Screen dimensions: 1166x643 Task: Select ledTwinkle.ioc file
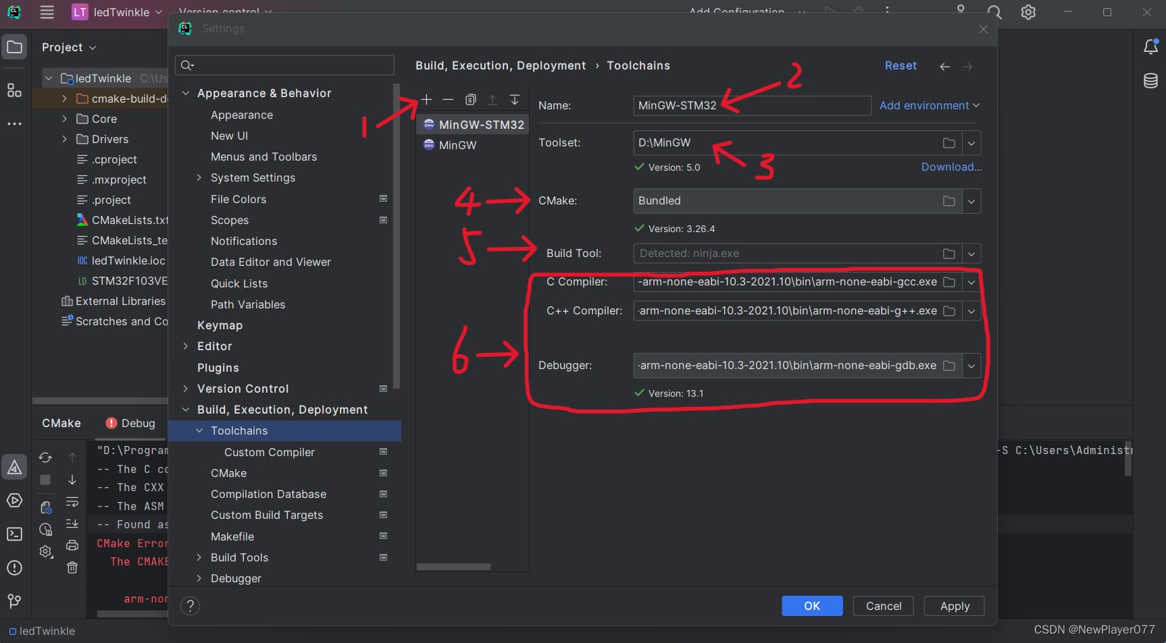[122, 260]
